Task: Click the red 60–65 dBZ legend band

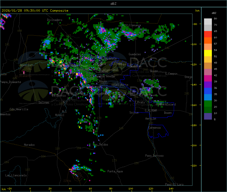Action: (x=208, y=34)
